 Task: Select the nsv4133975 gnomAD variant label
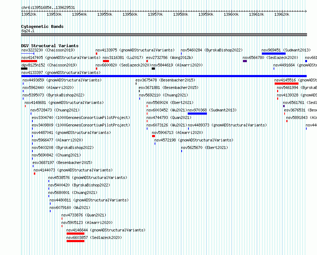point(135,50)
